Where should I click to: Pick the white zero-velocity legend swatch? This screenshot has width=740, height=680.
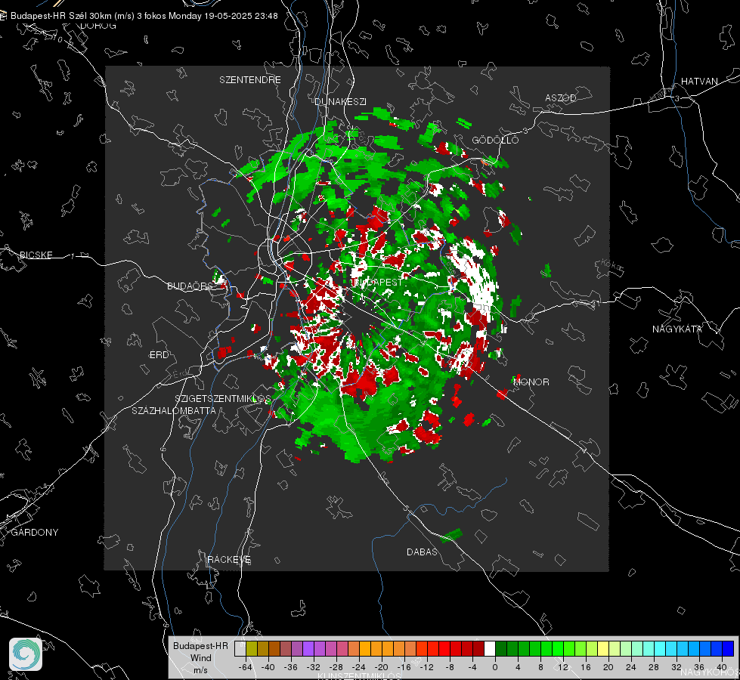(490, 648)
